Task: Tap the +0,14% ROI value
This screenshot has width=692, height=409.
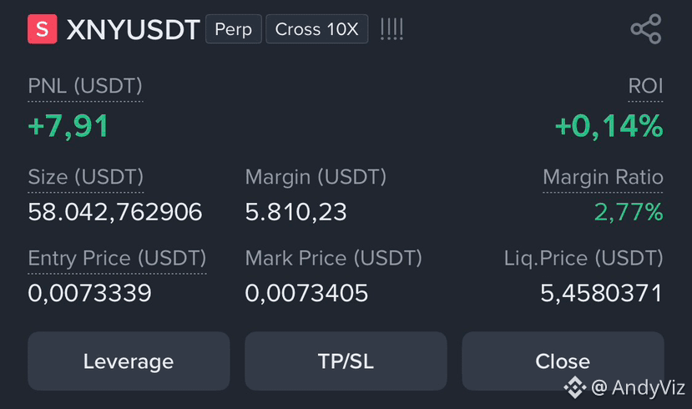Action: pyautogui.click(x=609, y=126)
